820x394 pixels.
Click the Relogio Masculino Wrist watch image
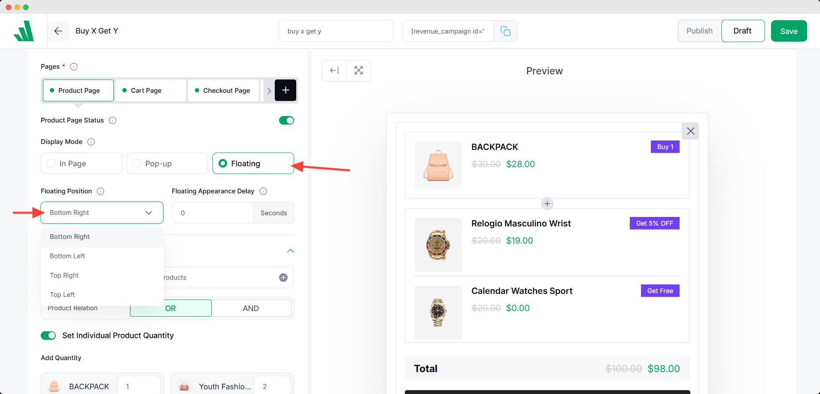(x=438, y=245)
